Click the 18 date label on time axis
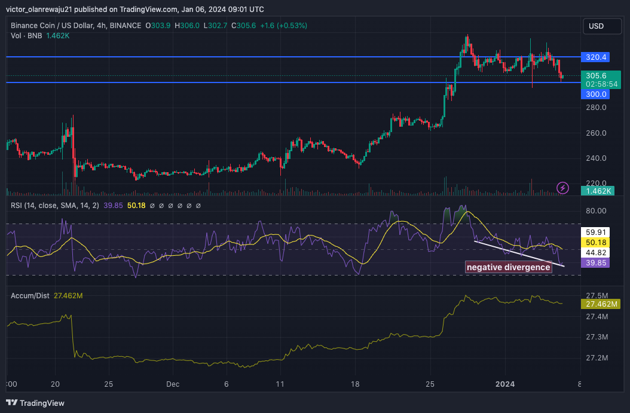 click(x=355, y=384)
